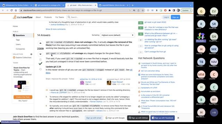Bookmark this page with the star icon
This screenshot has width=222, height=124.
(143, 10)
